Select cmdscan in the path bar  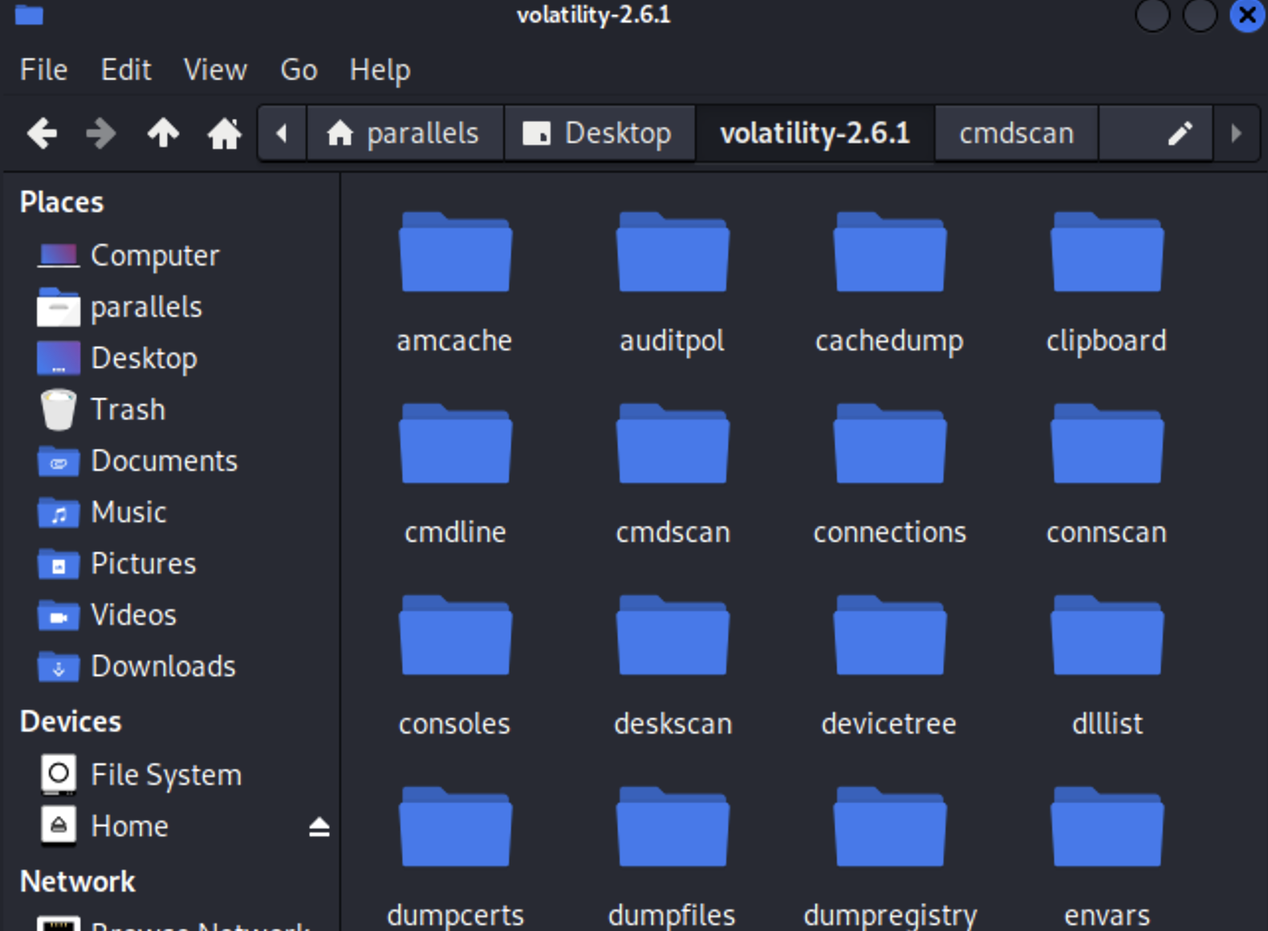1016,133
